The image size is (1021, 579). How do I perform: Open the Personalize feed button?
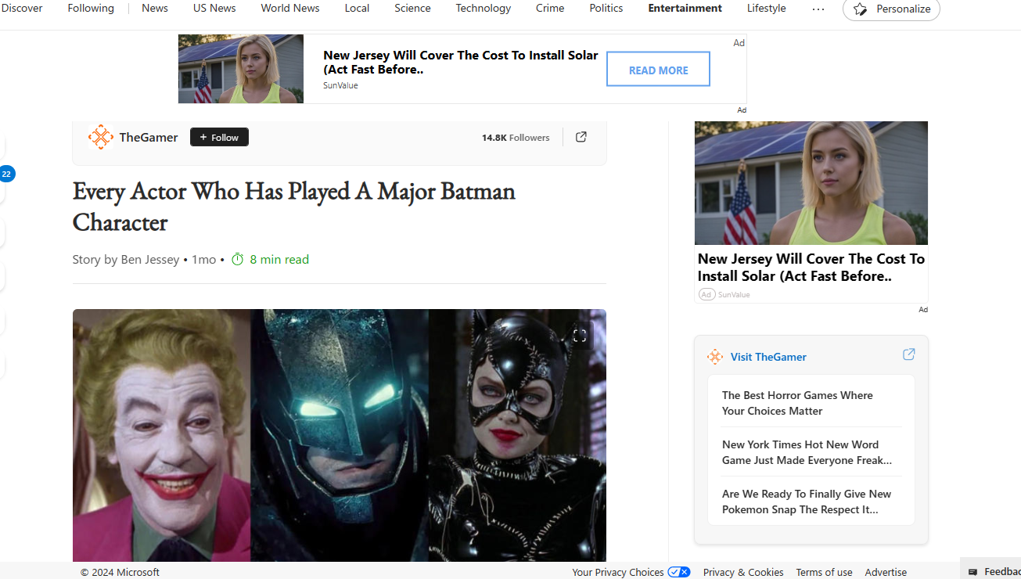tap(891, 9)
